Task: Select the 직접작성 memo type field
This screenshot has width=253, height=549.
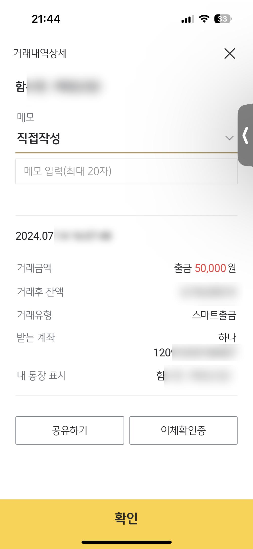Action: point(126,138)
